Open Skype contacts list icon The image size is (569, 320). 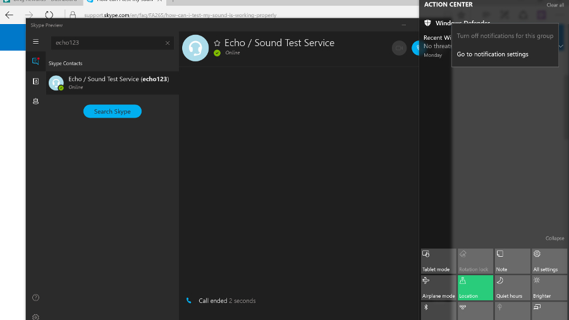pyautogui.click(x=35, y=82)
